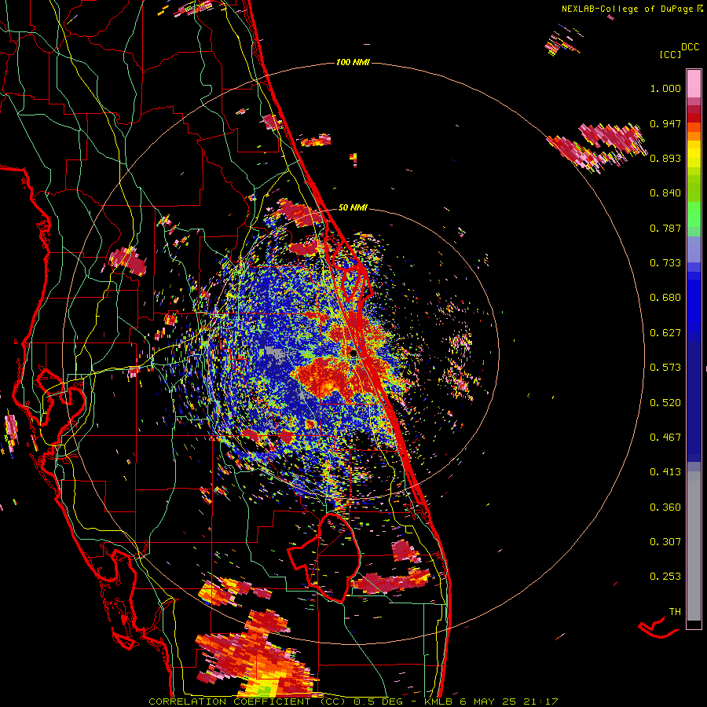
Task: Click the [CC] units label
Action: (x=670, y=54)
